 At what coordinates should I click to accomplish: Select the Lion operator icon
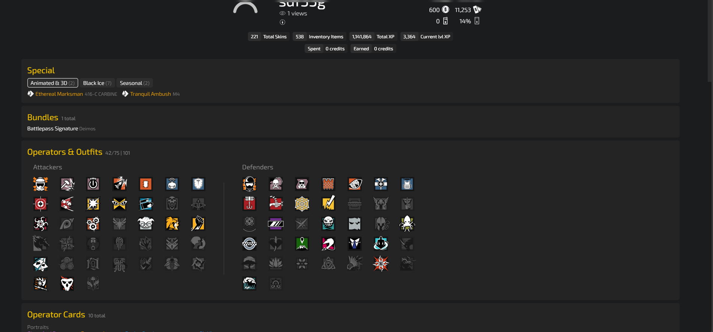pos(172,224)
